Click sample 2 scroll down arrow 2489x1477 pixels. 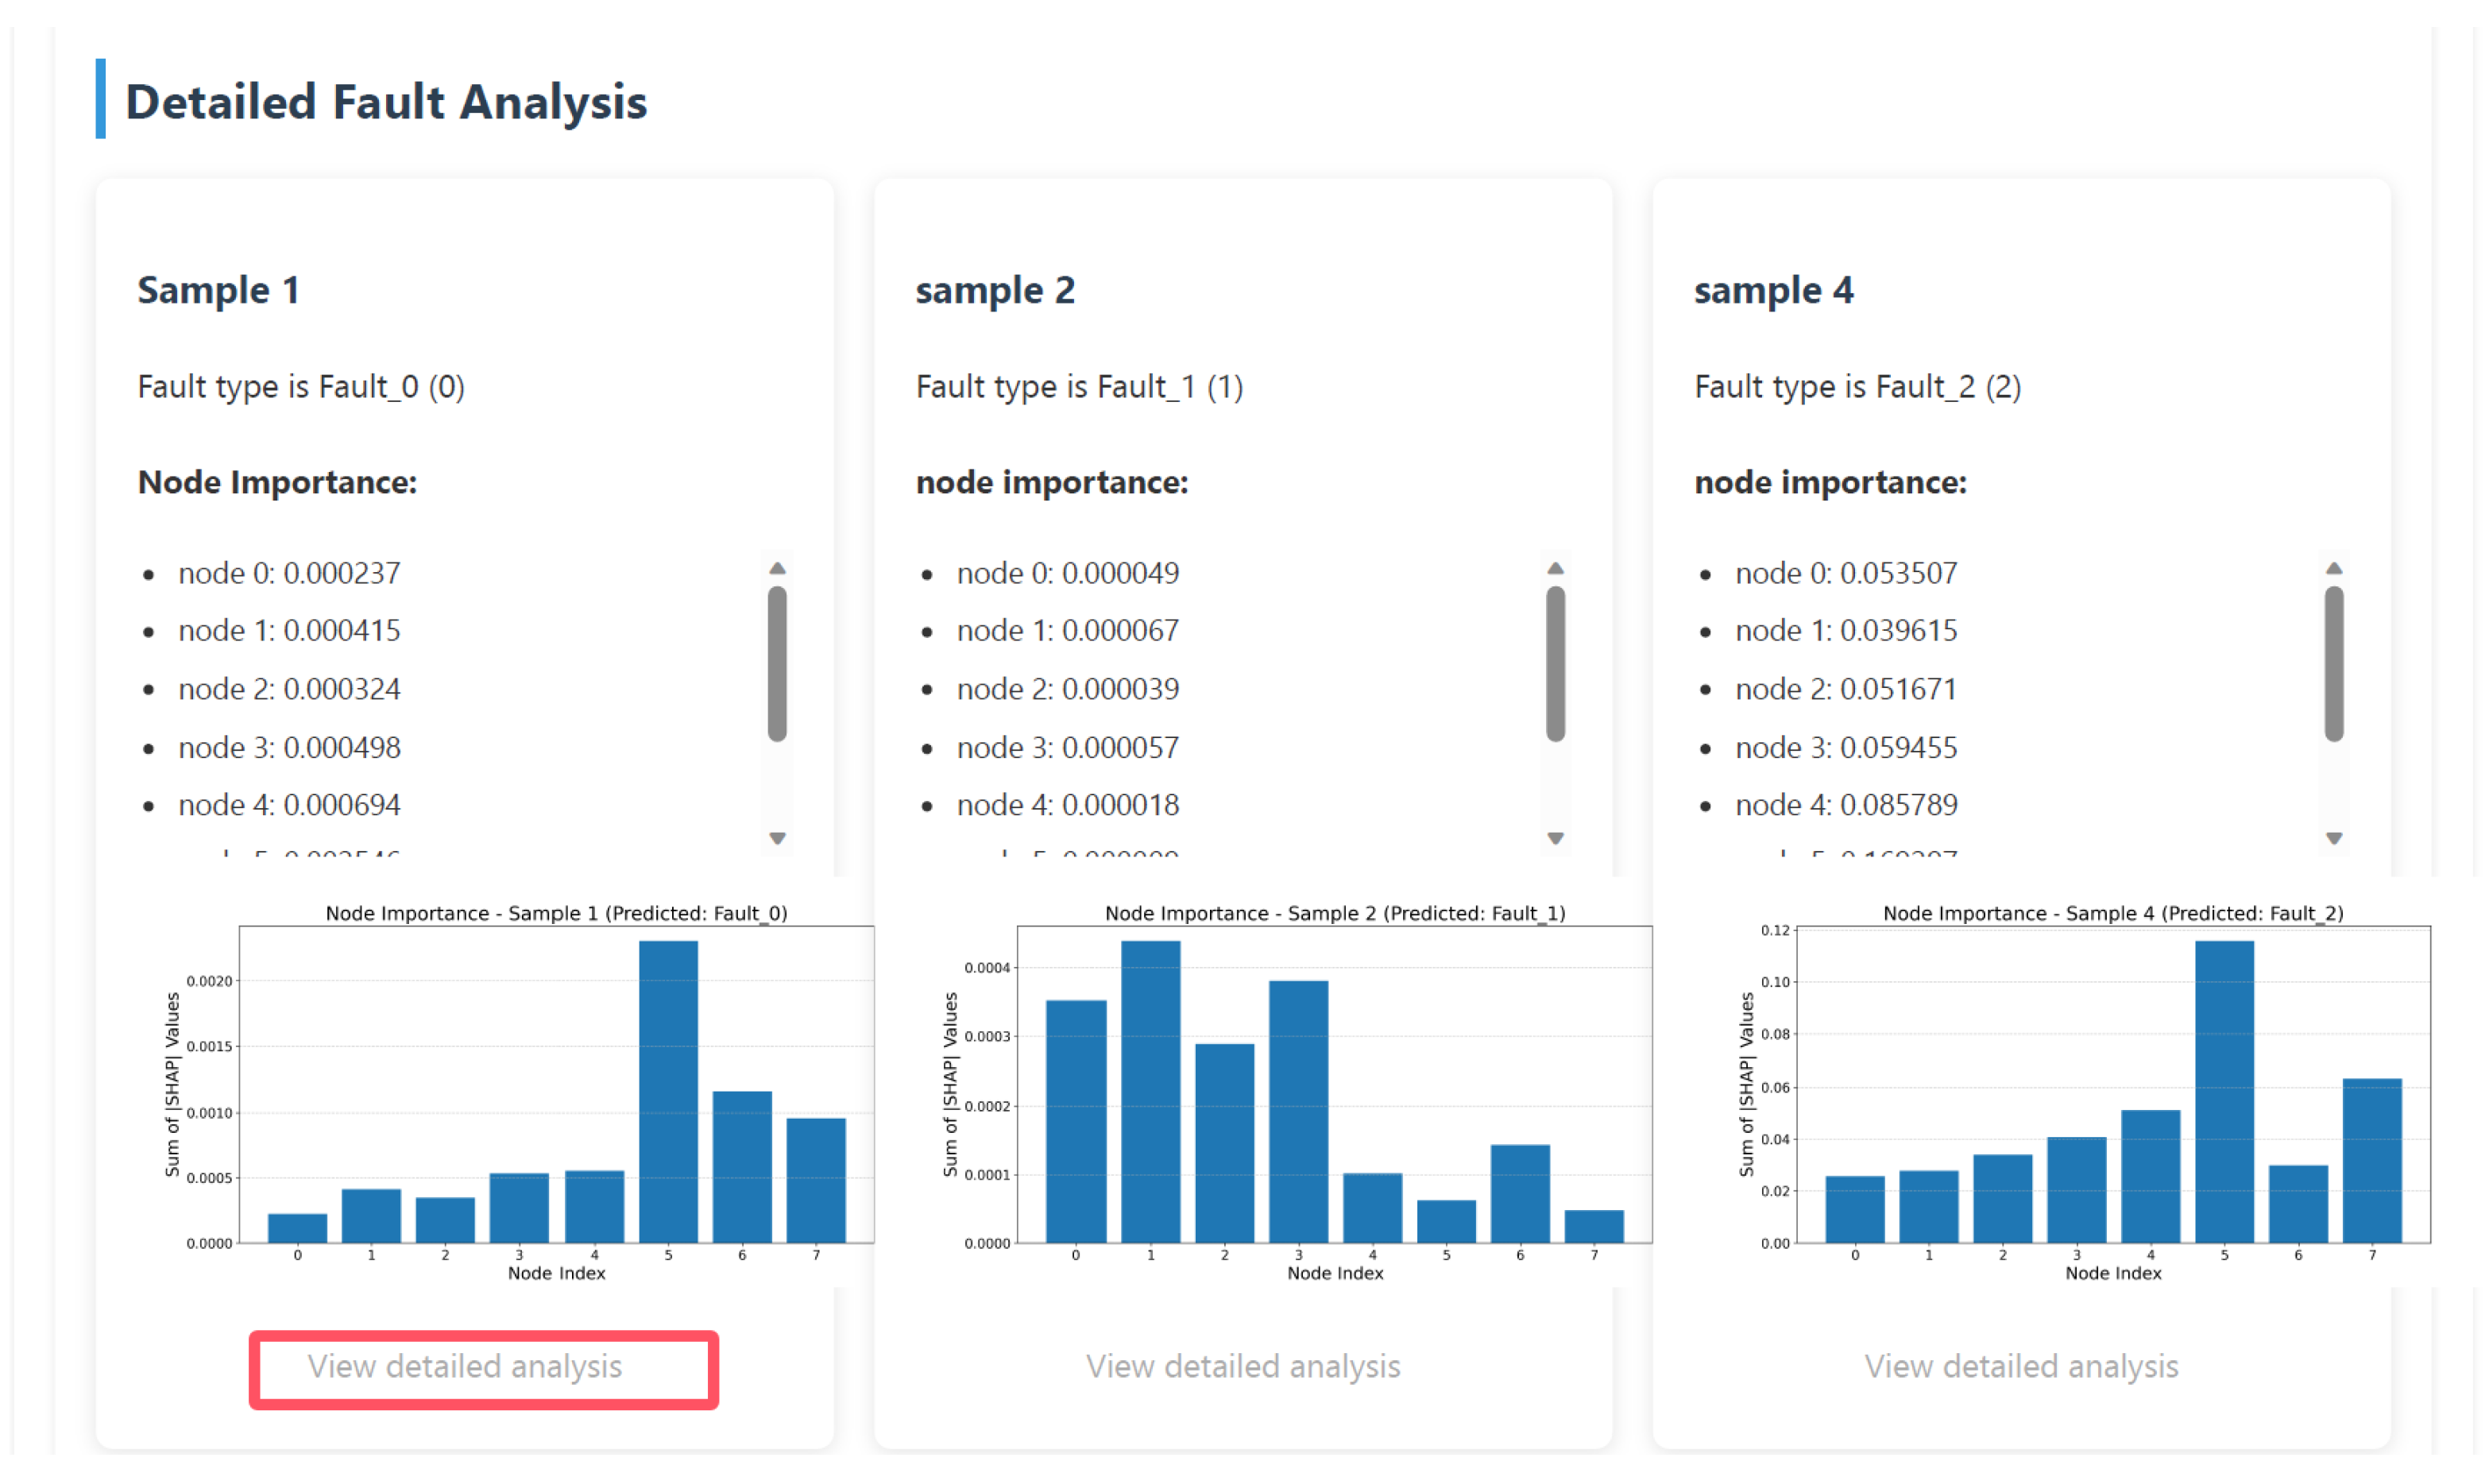[1556, 838]
